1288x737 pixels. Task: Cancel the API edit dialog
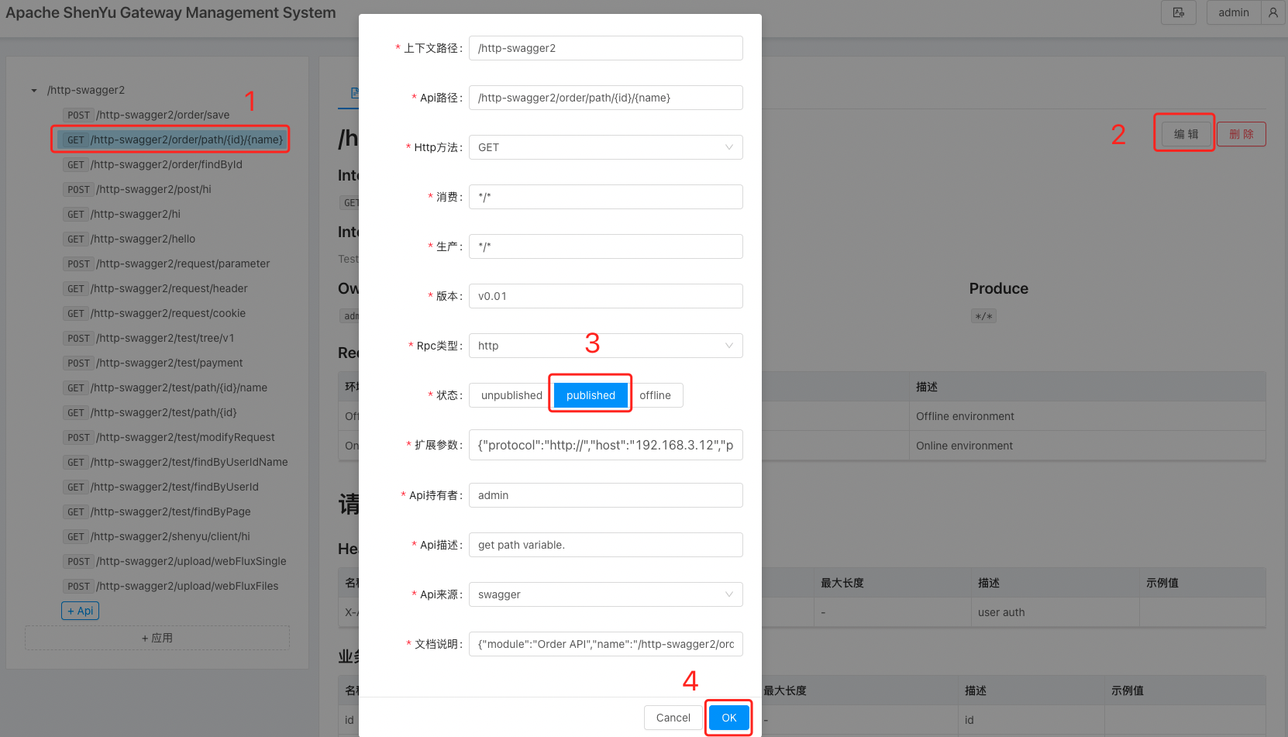tap(673, 718)
